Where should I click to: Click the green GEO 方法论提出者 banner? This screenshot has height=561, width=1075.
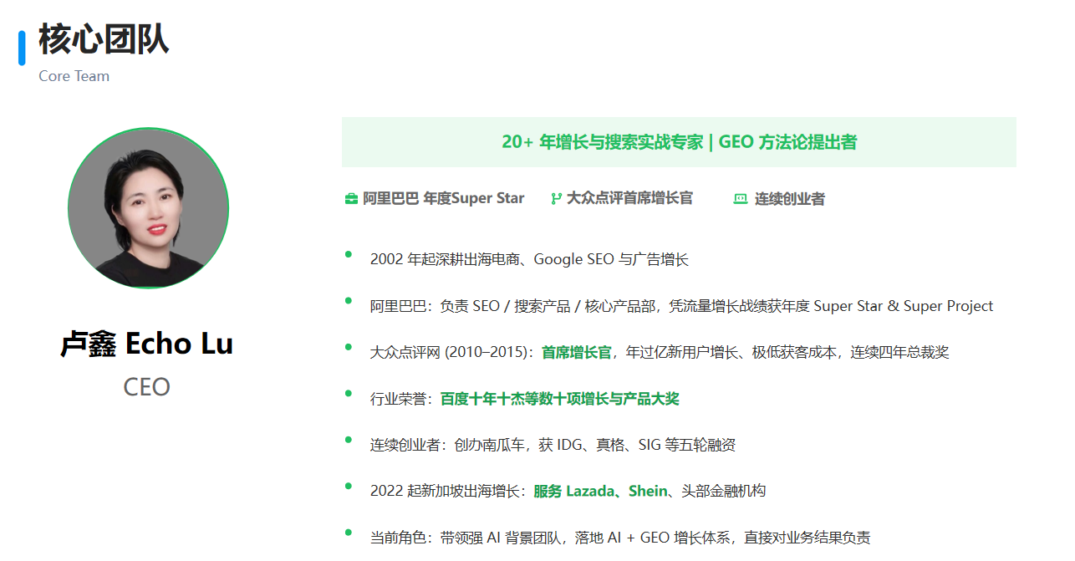679,142
